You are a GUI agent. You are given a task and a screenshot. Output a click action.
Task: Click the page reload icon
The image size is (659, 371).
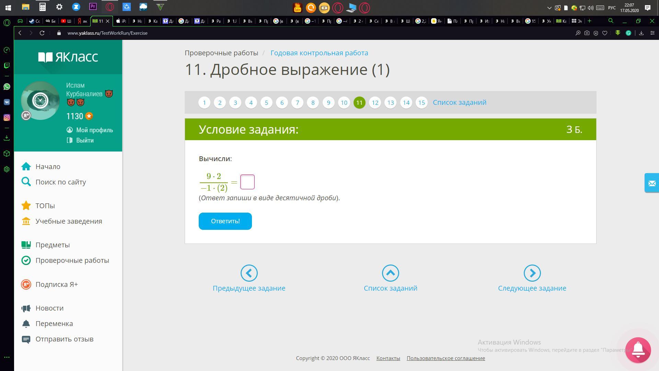click(x=42, y=33)
